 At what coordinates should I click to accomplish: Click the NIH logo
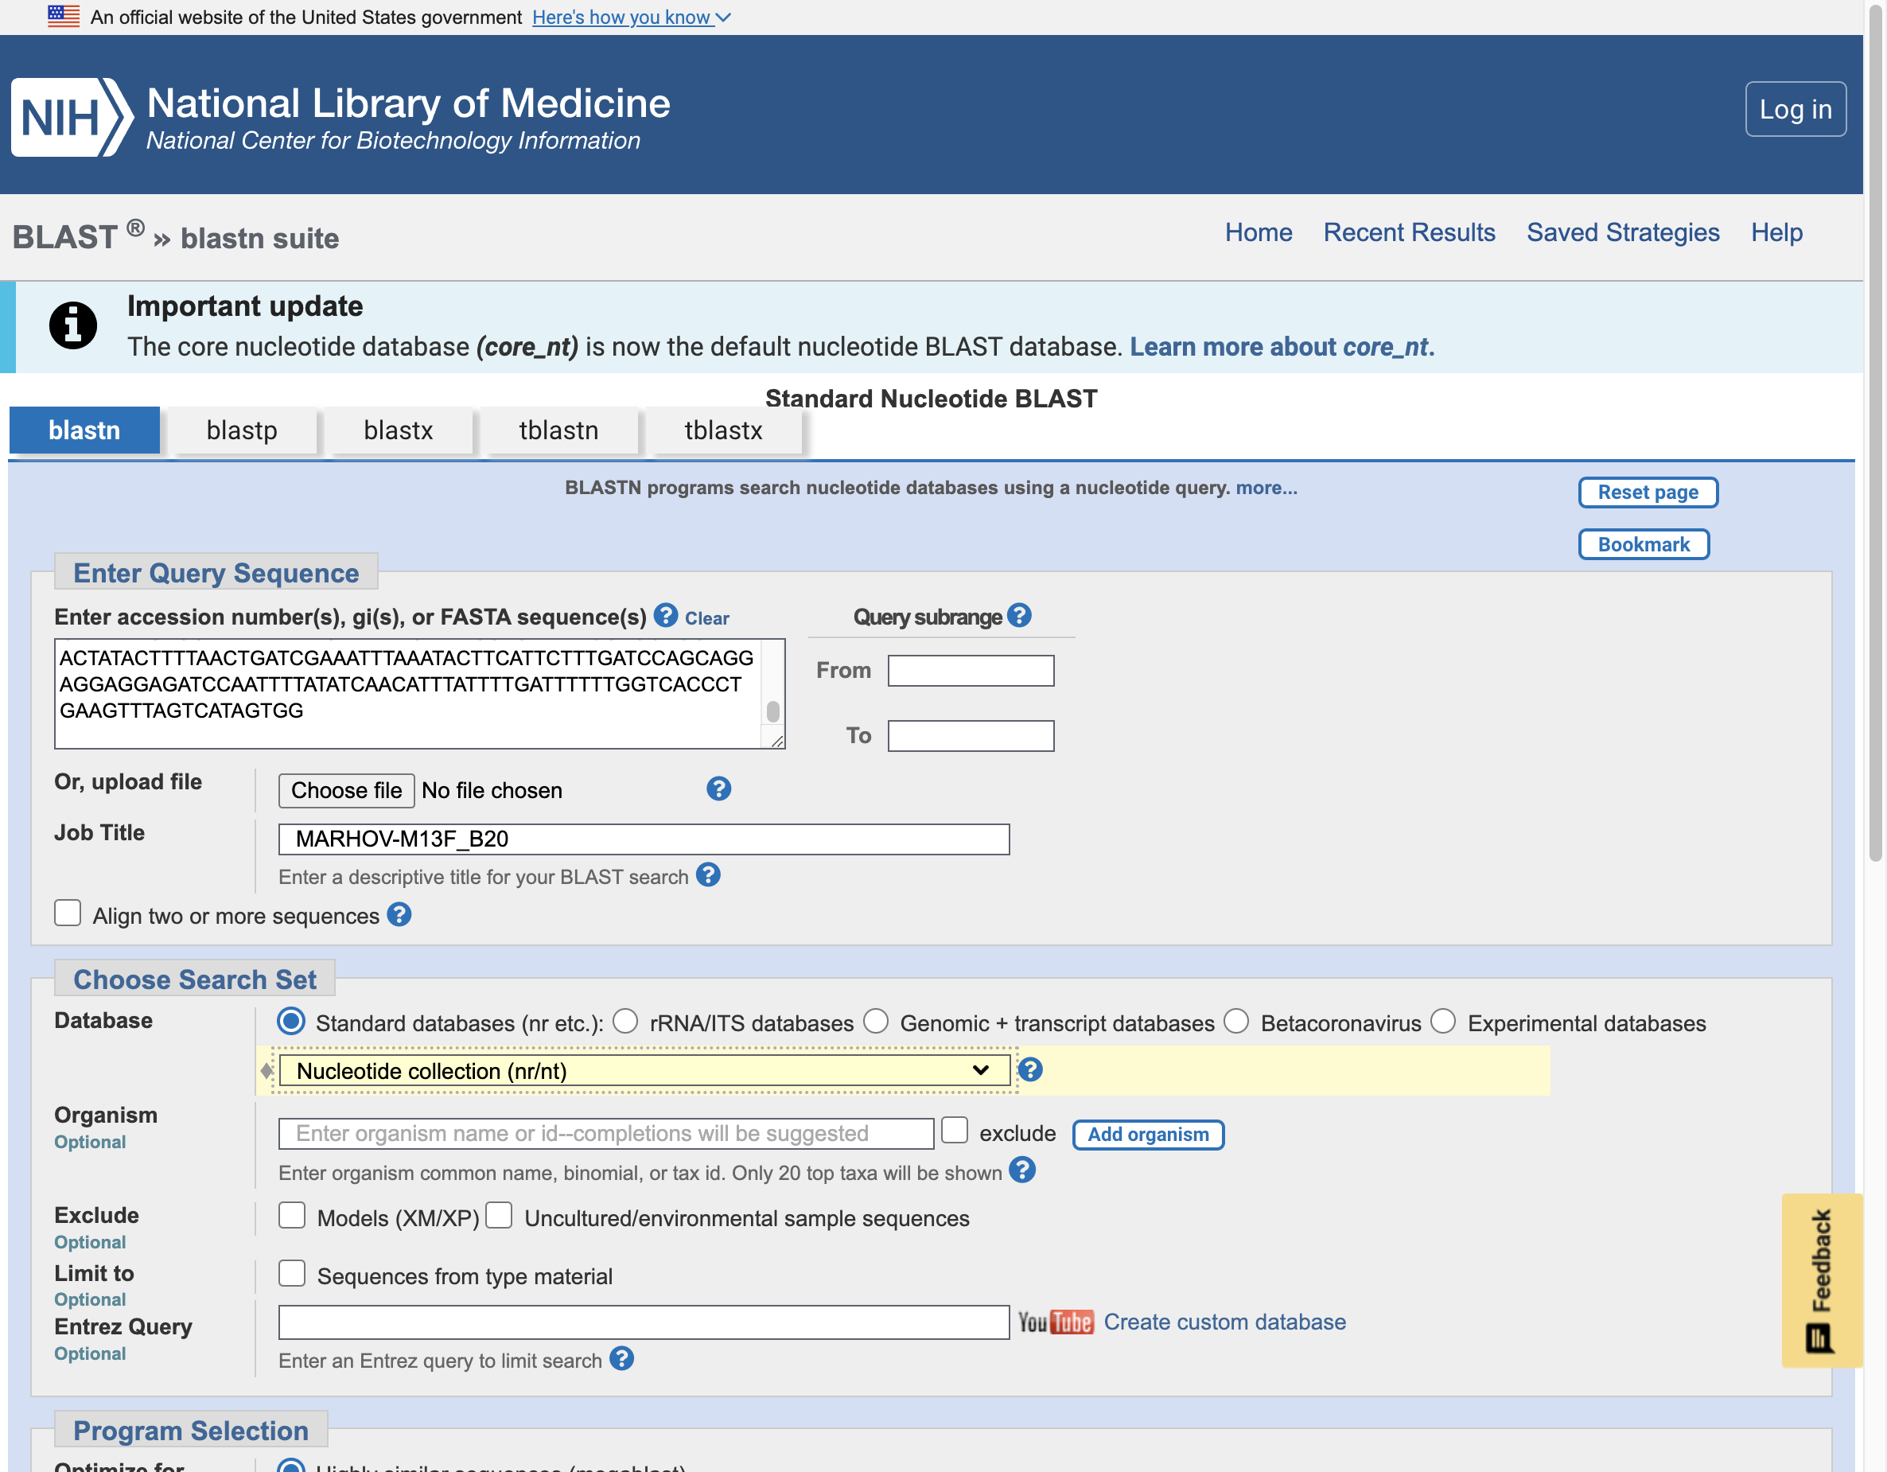[x=72, y=117]
